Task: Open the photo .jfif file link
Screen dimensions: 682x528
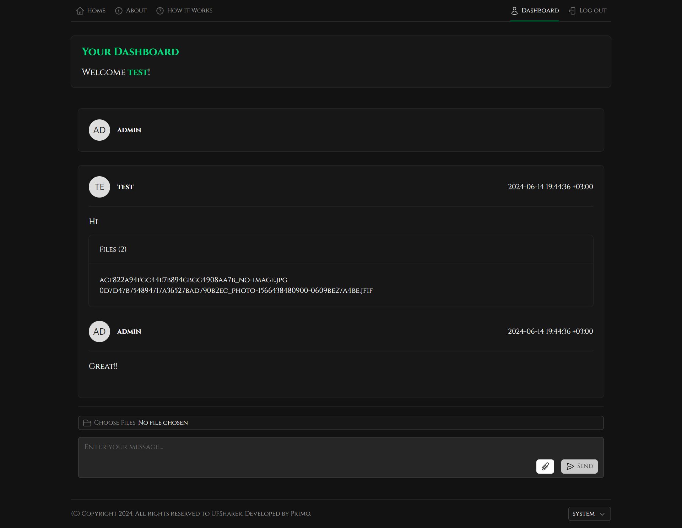Action: 236,291
